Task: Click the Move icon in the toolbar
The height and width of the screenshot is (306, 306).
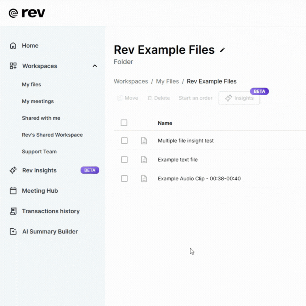Action: 120,98
